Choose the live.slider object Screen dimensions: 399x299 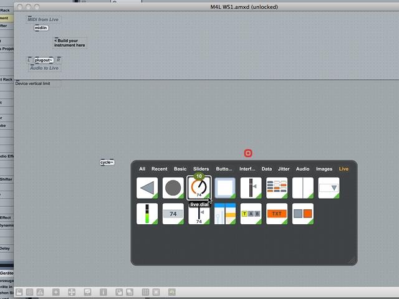(199, 214)
